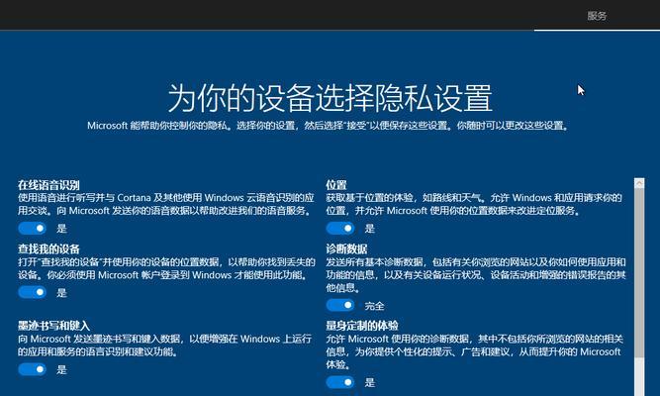Image resolution: width=660 pixels, height=396 pixels.
Task: Toggle the 墨迹书写和键入 switch
Action: pos(32,369)
